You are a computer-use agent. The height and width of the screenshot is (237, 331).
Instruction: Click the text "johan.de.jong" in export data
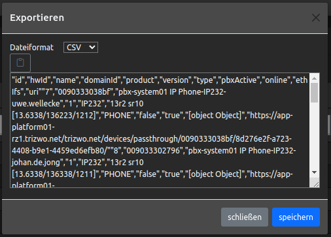pyautogui.click(x=36, y=163)
